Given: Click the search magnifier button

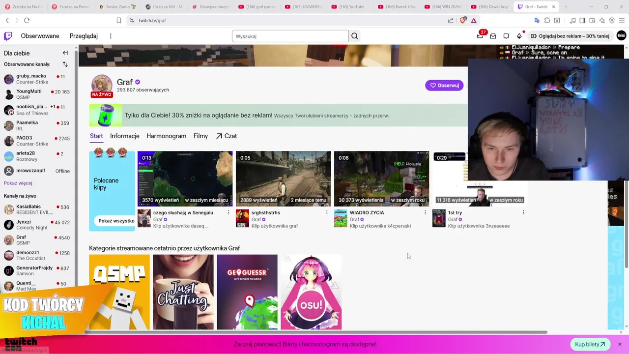Looking at the screenshot, I should (x=354, y=36).
